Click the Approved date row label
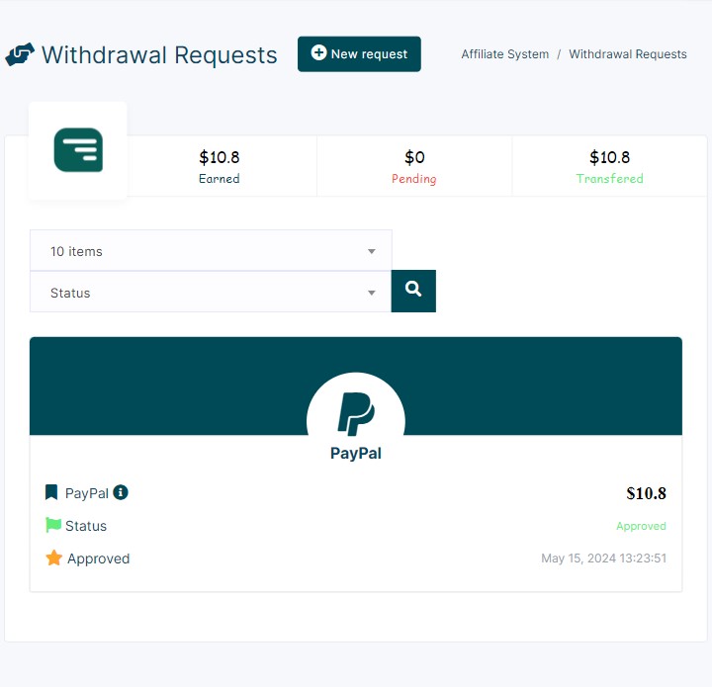This screenshot has height=687, width=712. [99, 558]
